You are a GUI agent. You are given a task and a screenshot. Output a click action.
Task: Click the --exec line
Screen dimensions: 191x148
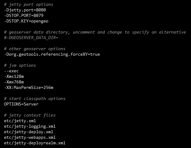coord(11,71)
